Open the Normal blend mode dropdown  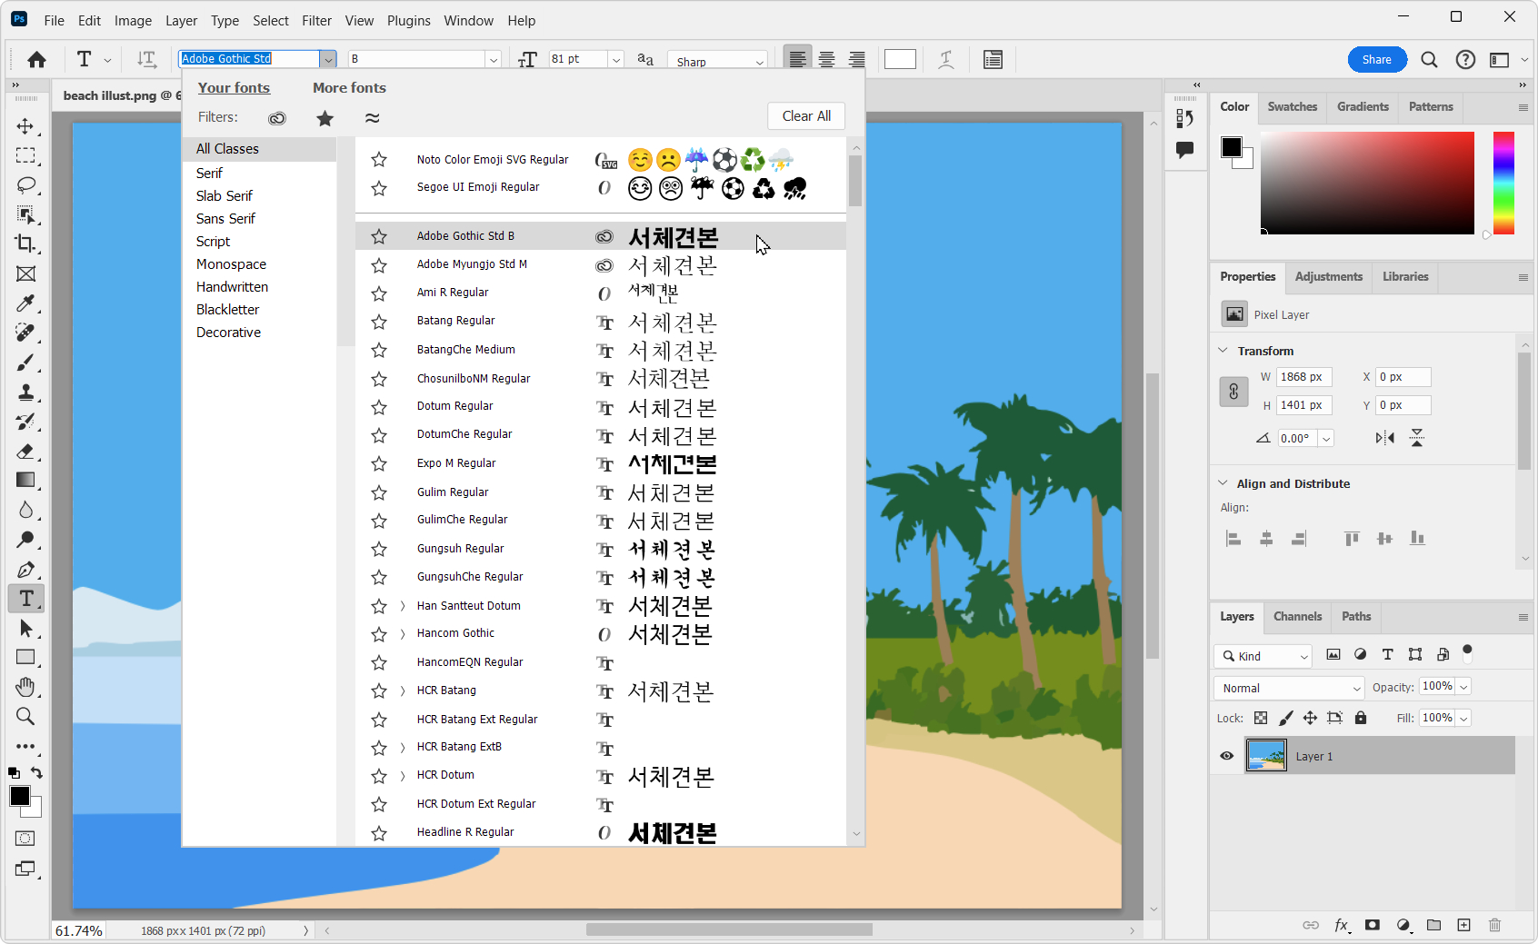pos(1289,688)
